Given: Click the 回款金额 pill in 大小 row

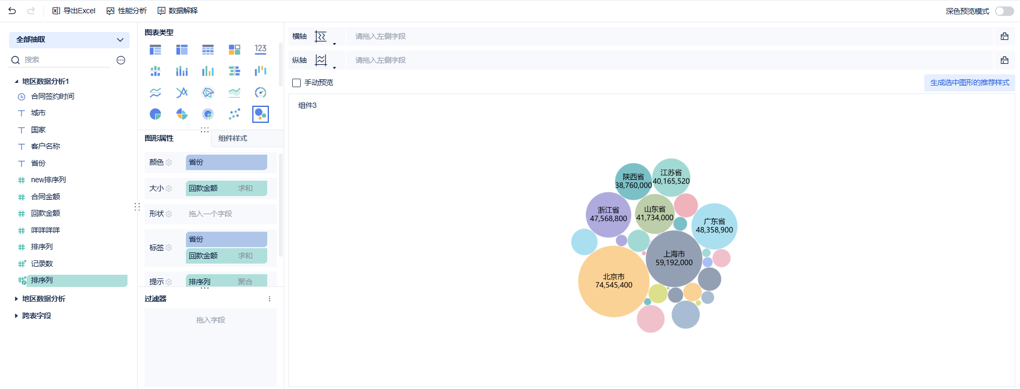Looking at the screenshot, I should (226, 189).
